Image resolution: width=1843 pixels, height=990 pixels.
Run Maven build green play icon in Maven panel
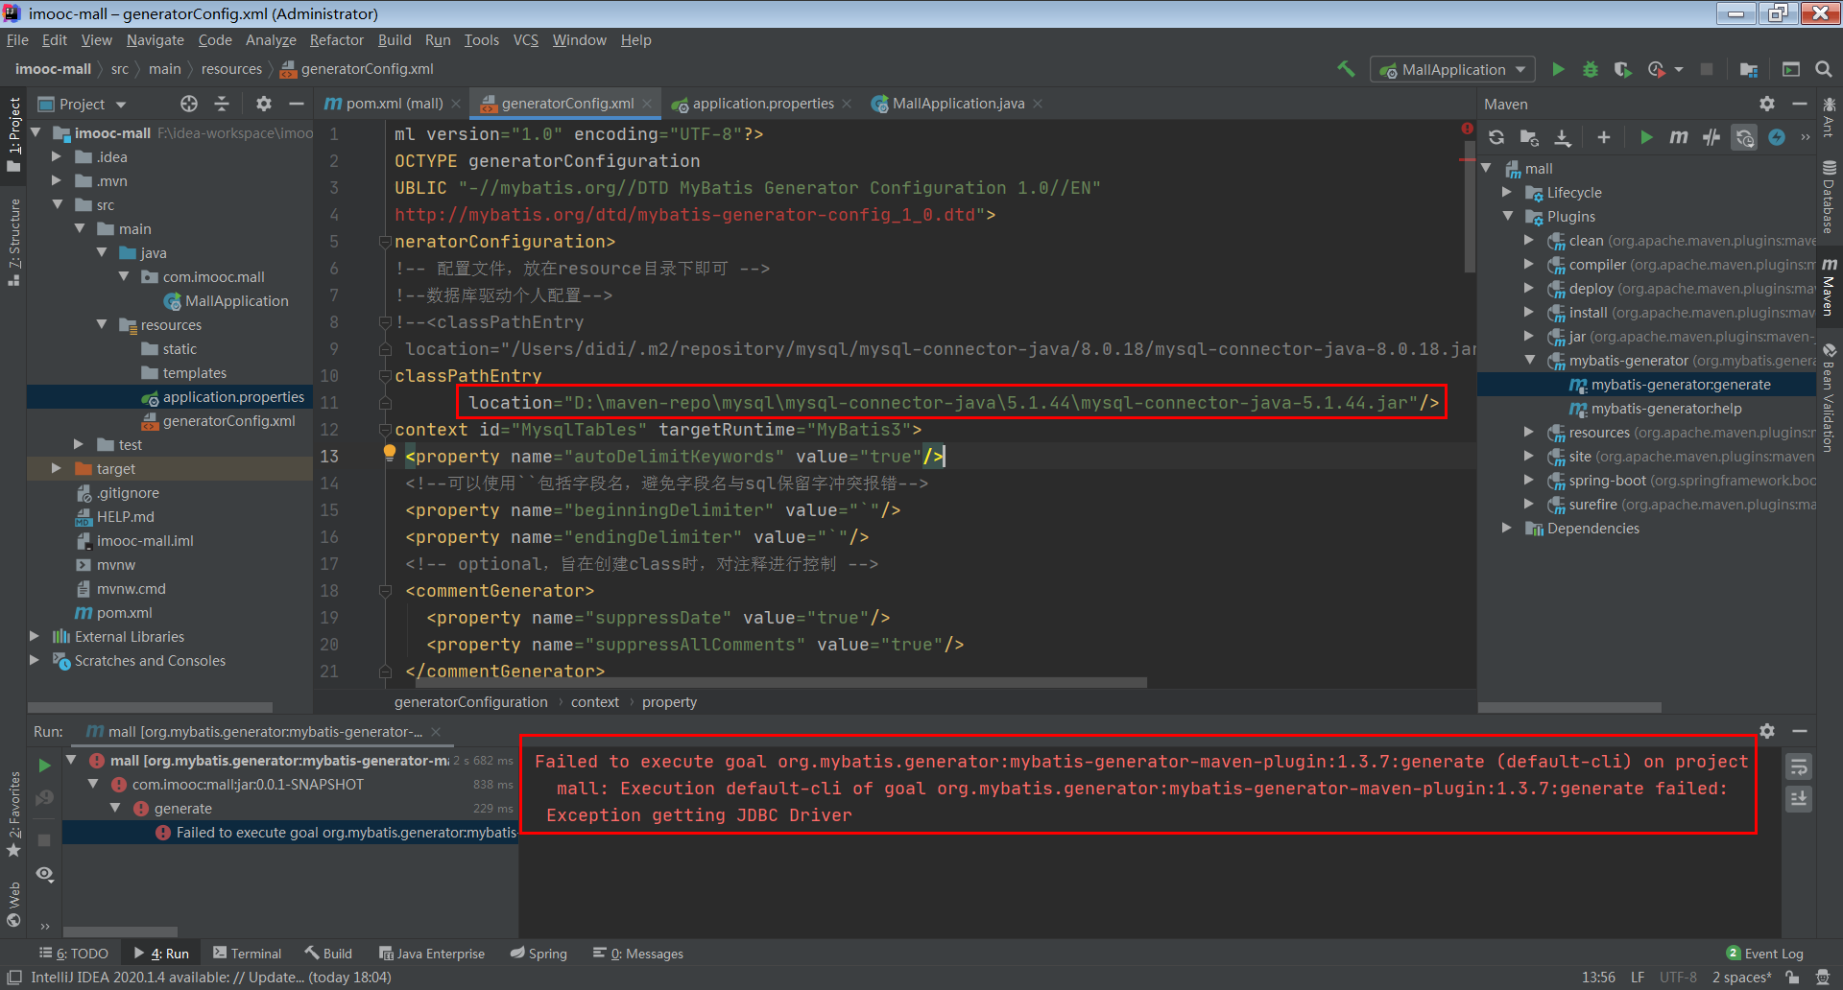coord(1646,137)
